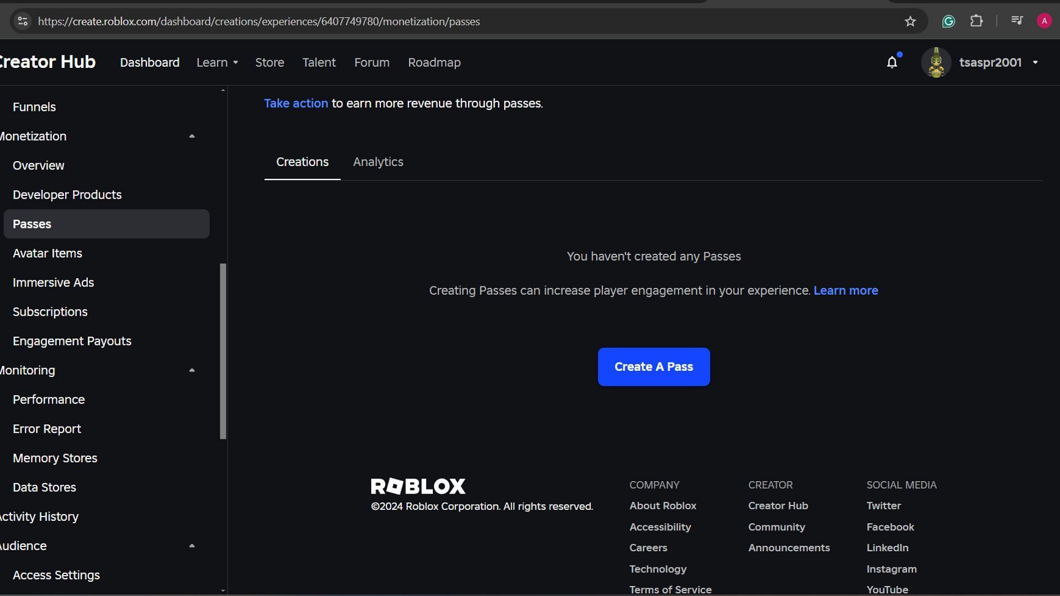Follow the Take action link
Image resolution: width=1060 pixels, height=596 pixels.
pyautogui.click(x=296, y=103)
